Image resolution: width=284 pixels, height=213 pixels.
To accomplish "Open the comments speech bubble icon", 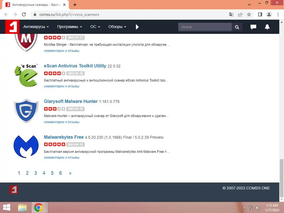I will point(253,27).
